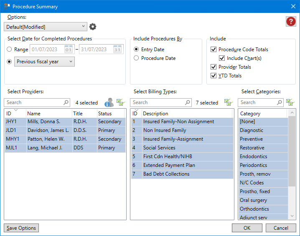Click select-all checkmark icon for categories
Screen dimensions: 300x236
[x=290, y=102]
